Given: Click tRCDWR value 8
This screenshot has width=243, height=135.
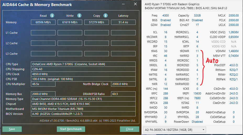Looking at the screenshot, I should (165, 37).
